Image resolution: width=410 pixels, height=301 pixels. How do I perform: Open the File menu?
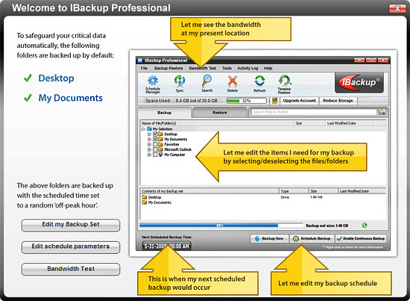pyautogui.click(x=144, y=68)
